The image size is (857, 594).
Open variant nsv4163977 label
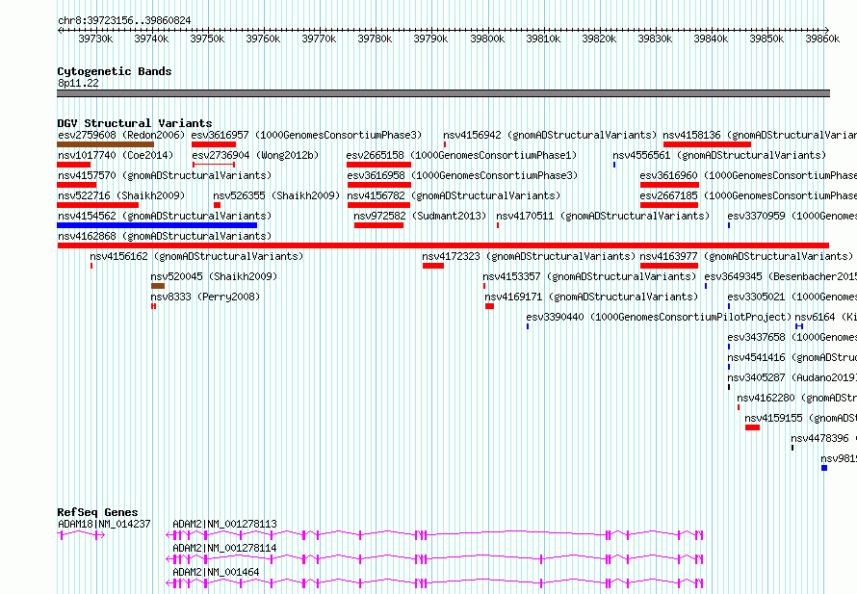click(746, 256)
